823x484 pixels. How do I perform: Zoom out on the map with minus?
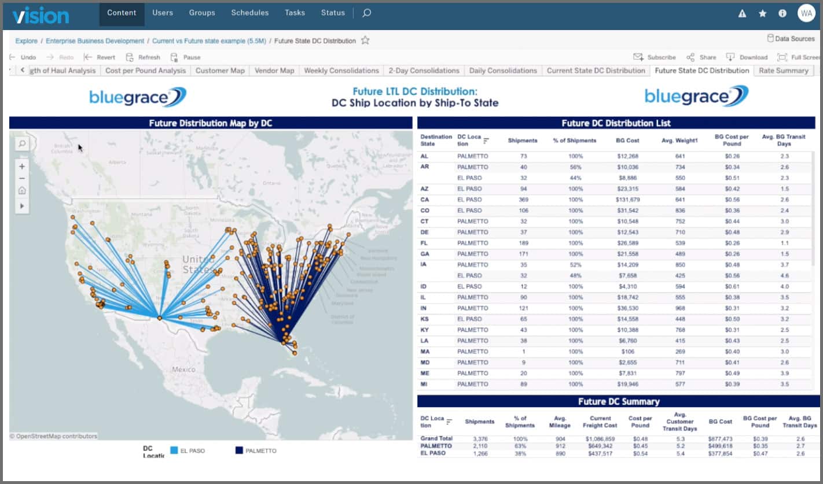pyautogui.click(x=22, y=179)
